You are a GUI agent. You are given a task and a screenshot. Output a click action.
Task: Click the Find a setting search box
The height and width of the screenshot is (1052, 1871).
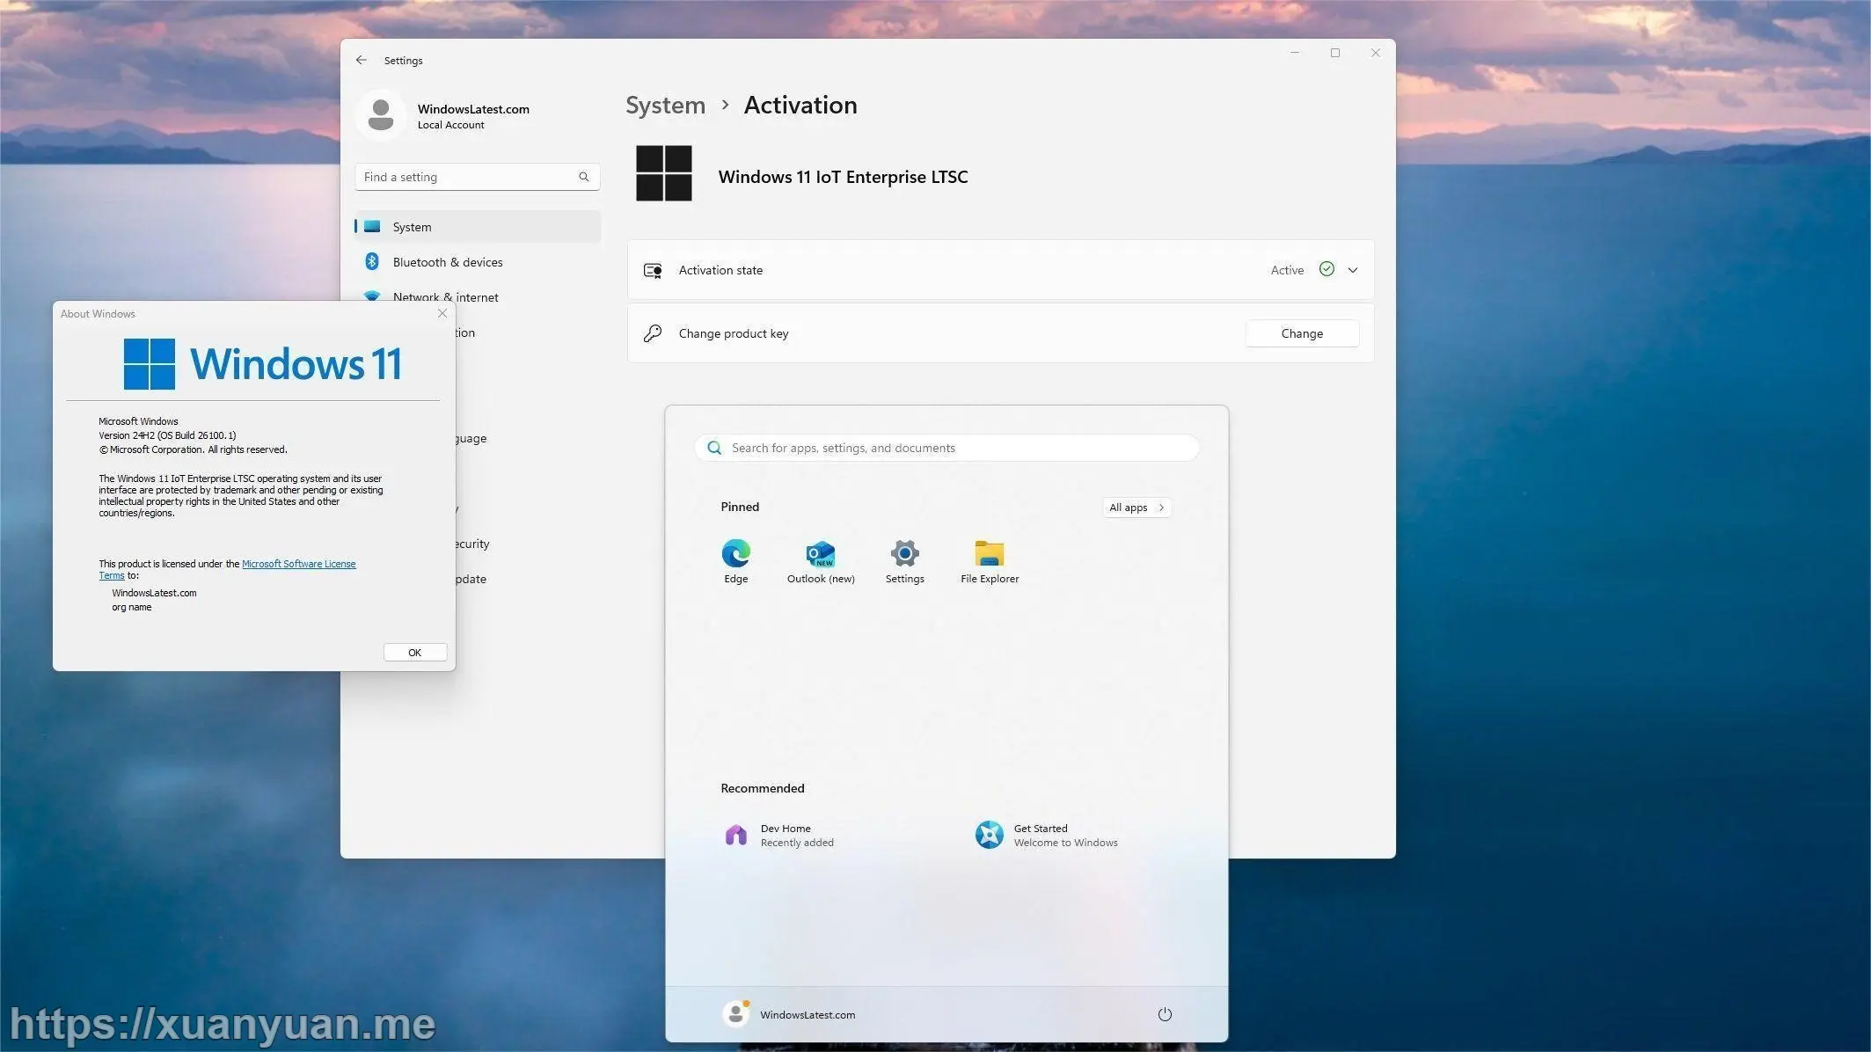(x=478, y=177)
